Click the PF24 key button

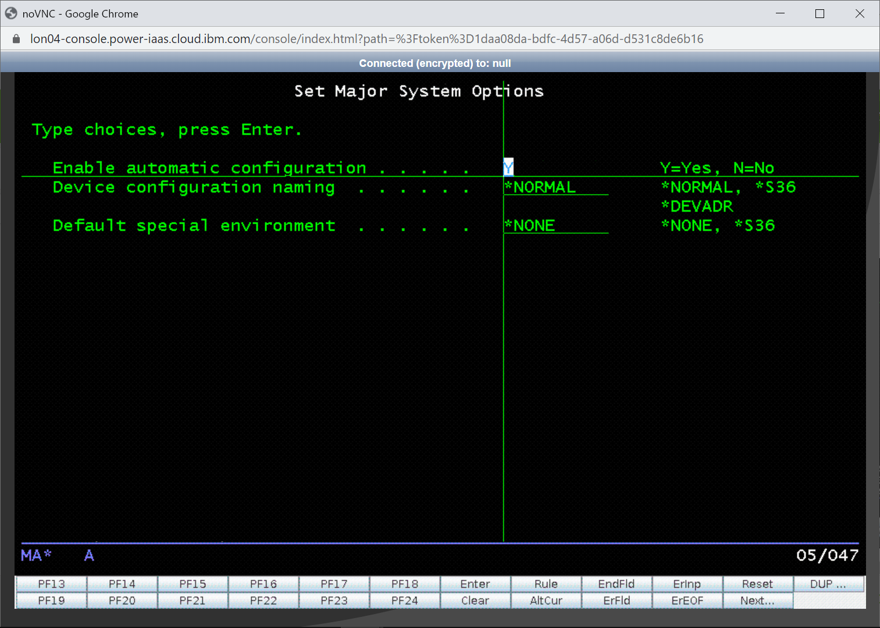coord(405,601)
